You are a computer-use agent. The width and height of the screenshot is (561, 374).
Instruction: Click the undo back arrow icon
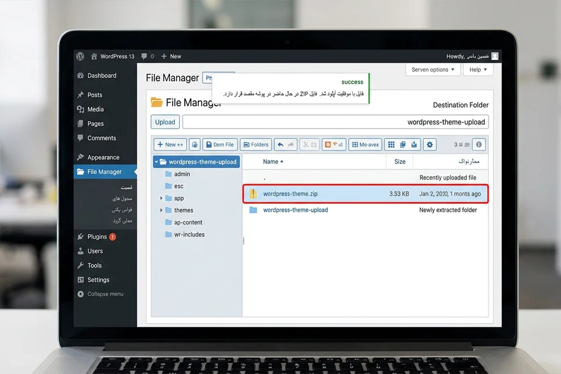[280, 144]
